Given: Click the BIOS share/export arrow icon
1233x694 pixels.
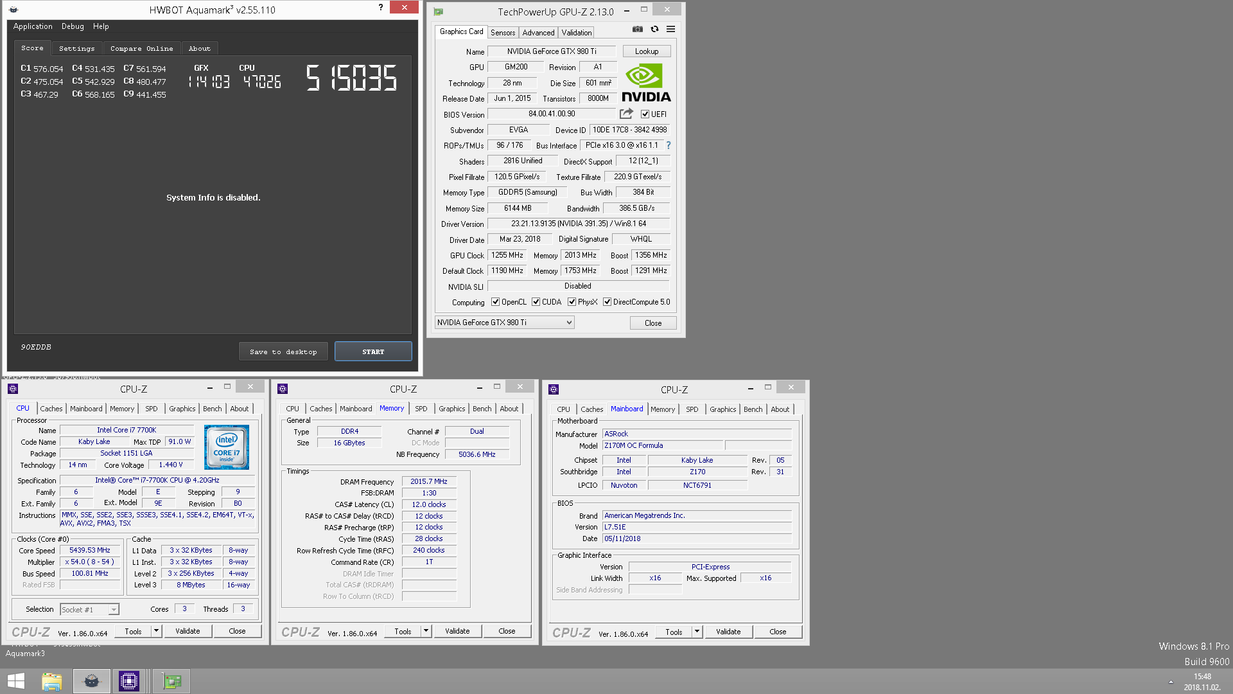Looking at the screenshot, I should coord(626,114).
